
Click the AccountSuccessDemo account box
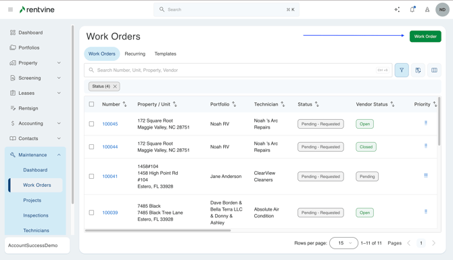(x=37, y=245)
